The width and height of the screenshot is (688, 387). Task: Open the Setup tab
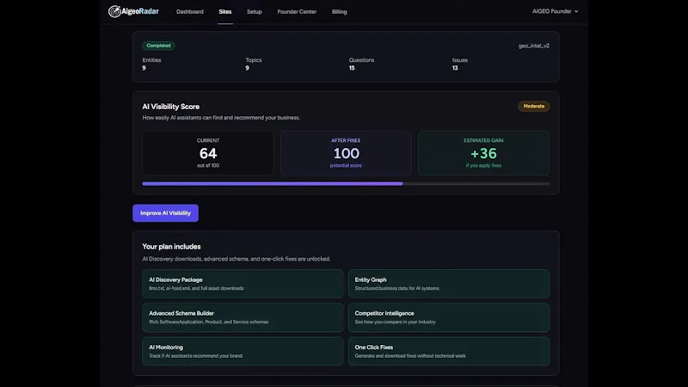coord(254,12)
